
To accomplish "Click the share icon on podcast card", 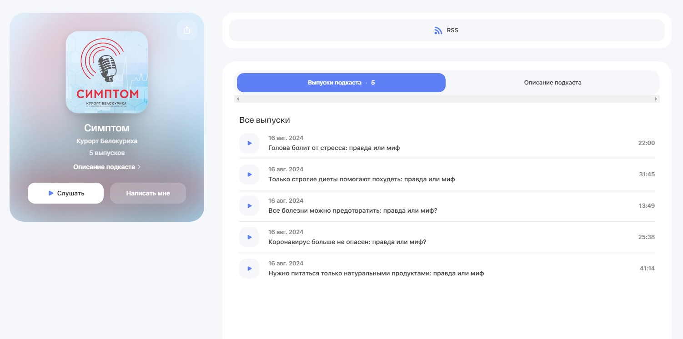I will (187, 30).
